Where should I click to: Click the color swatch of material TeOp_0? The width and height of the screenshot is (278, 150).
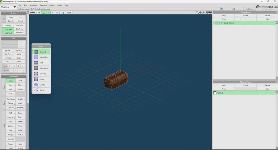coord(215,93)
